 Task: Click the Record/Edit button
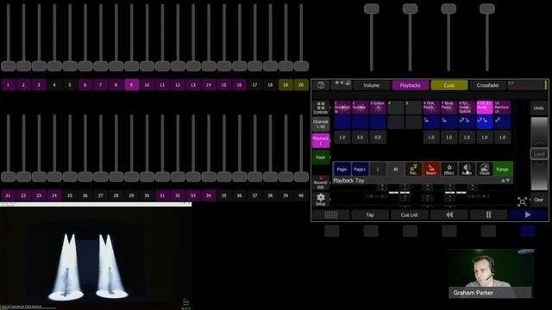pyautogui.click(x=320, y=183)
